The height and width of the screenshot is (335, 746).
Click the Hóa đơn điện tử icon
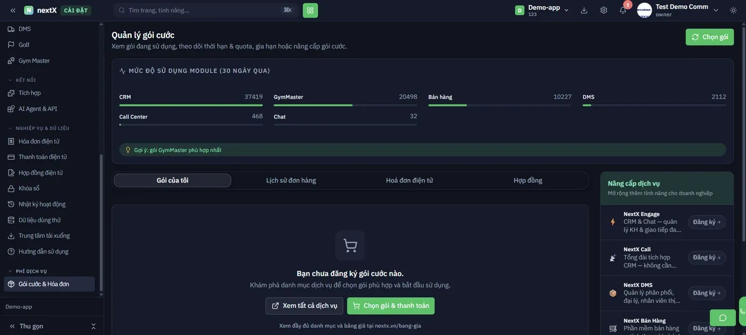click(x=11, y=141)
